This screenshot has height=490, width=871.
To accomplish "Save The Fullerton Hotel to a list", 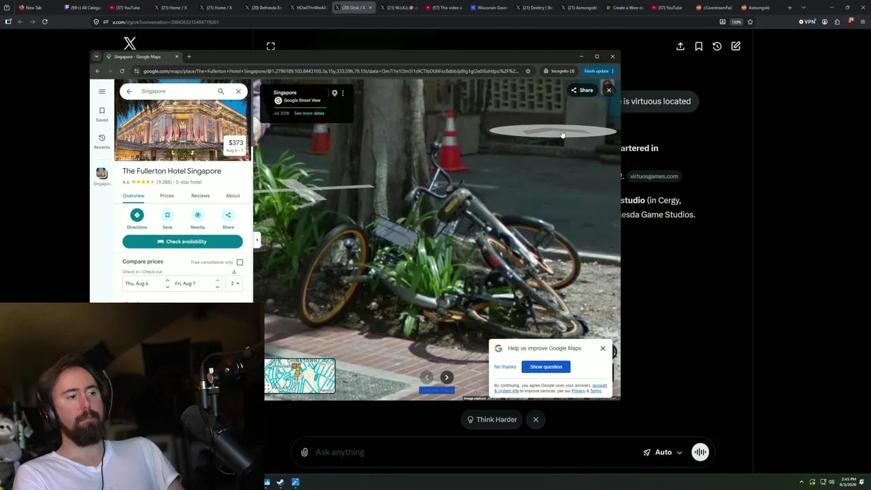I will (x=167, y=218).
